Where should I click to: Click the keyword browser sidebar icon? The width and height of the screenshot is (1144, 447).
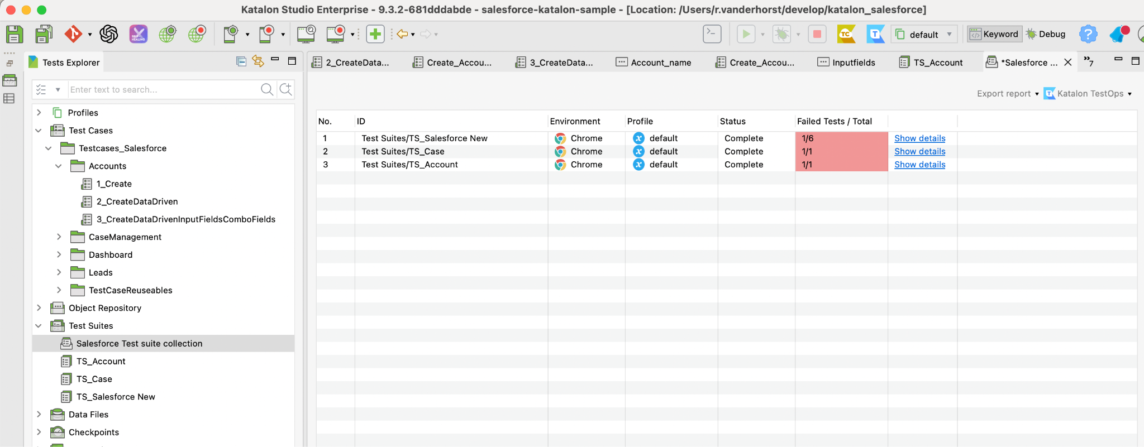coord(9,80)
